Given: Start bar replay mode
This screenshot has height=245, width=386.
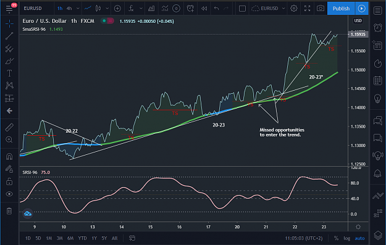Looking at the screenshot, I should click(x=204, y=9).
